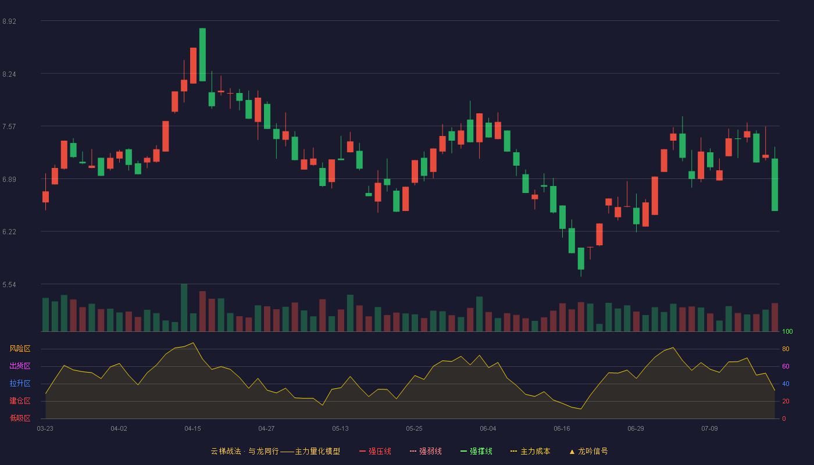814x465 pixels.
Task: Click the red 0 indicator axis value
Action: point(784,419)
